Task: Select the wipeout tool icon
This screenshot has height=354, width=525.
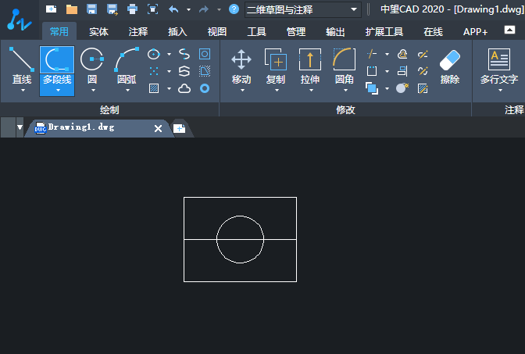Action: [205, 71]
